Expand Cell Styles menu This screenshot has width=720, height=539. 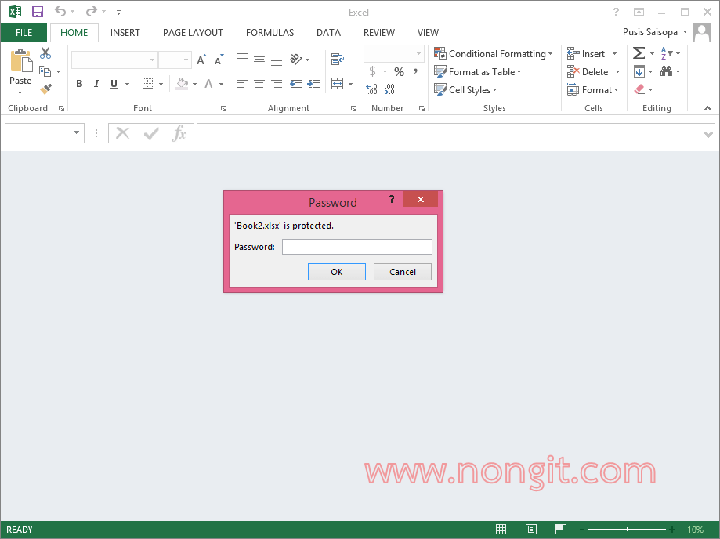pos(465,89)
